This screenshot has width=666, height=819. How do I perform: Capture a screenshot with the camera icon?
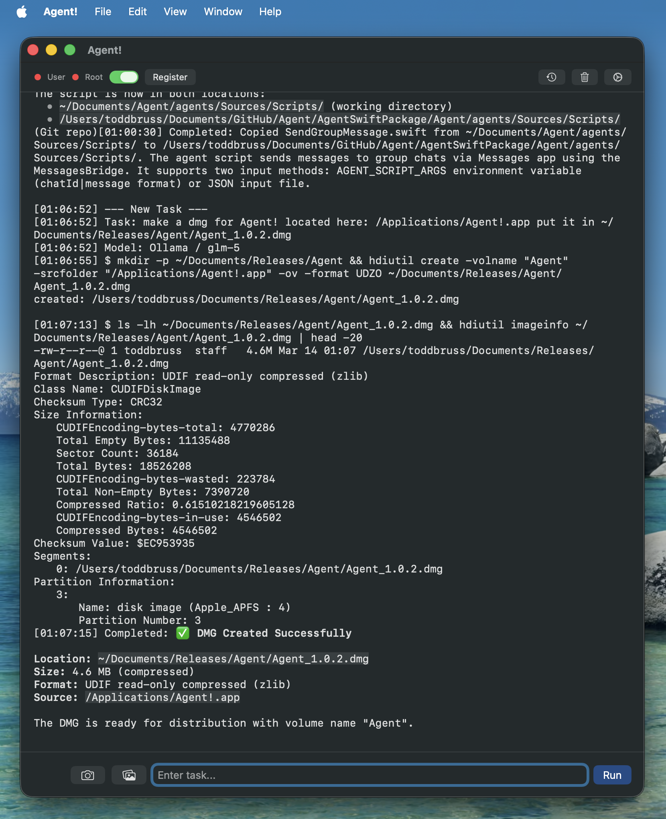87,775
